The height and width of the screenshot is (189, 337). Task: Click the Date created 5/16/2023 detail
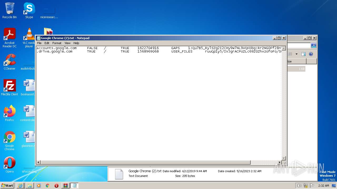point(240,171)
